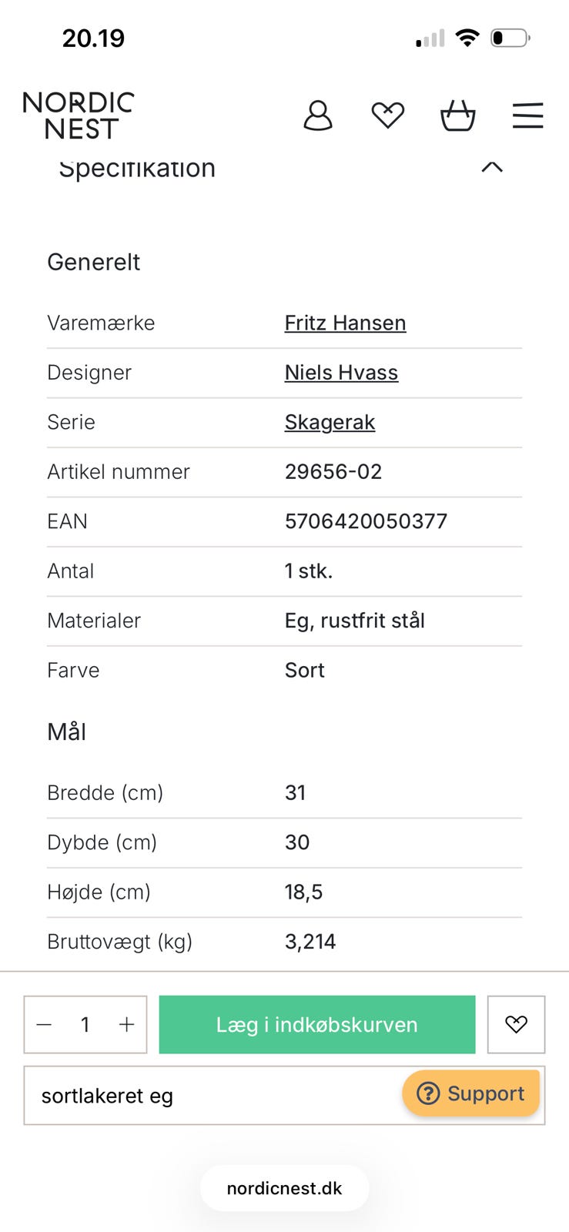Open the hamburger menu
The height and width of the screenshot is (1232, 569).
click(527, 115)
